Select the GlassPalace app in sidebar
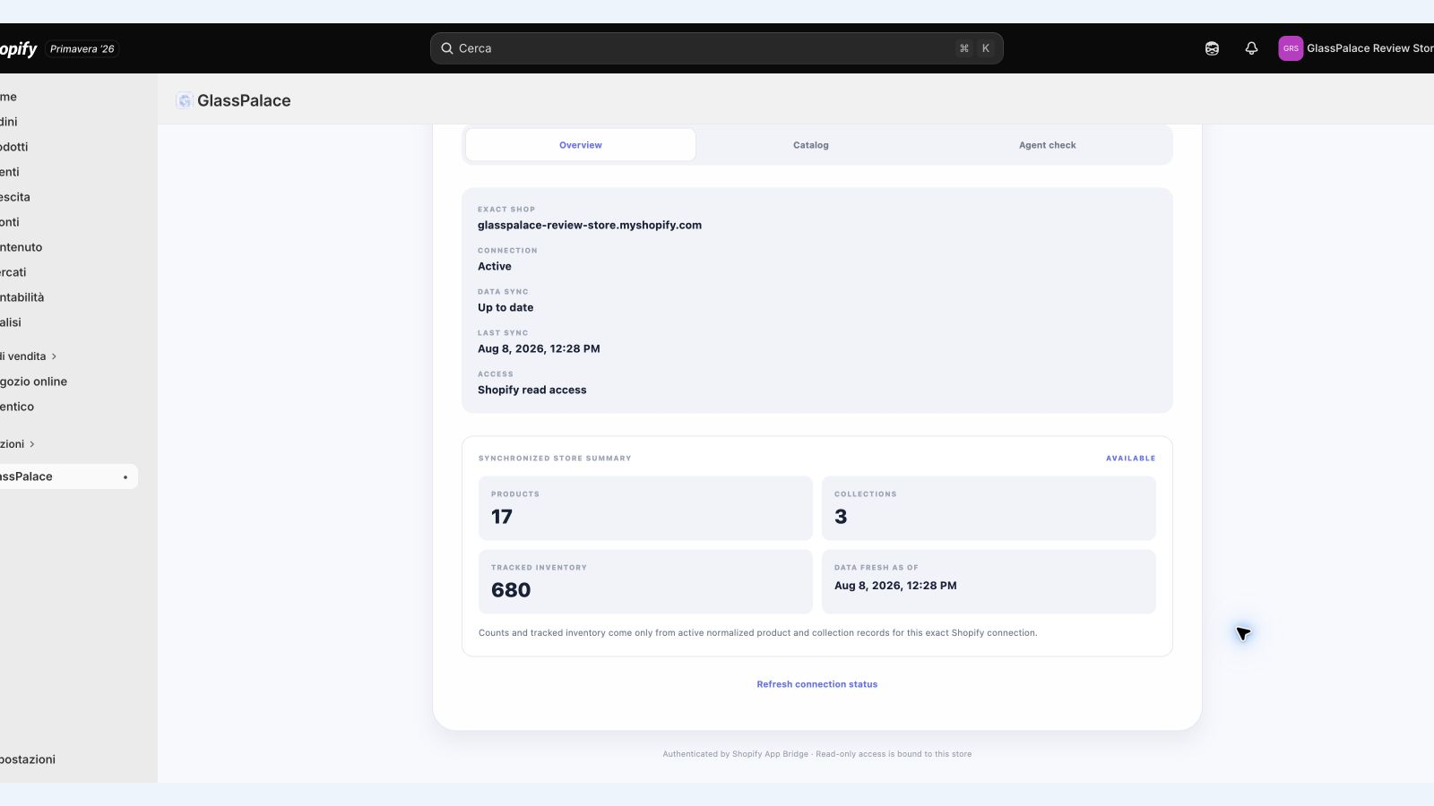Image resolution: width=1434 pixels, height=806 pixels. (x=68, y=476)
